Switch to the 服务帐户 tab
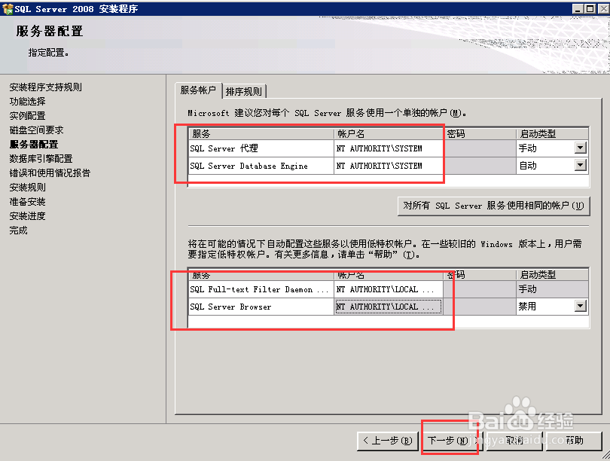Viewport: 610px width, 461px height. 198,90
